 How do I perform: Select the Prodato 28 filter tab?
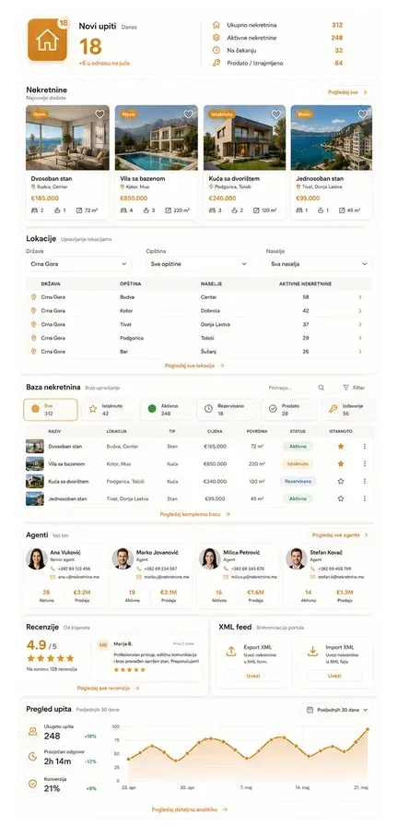[287, 410]
